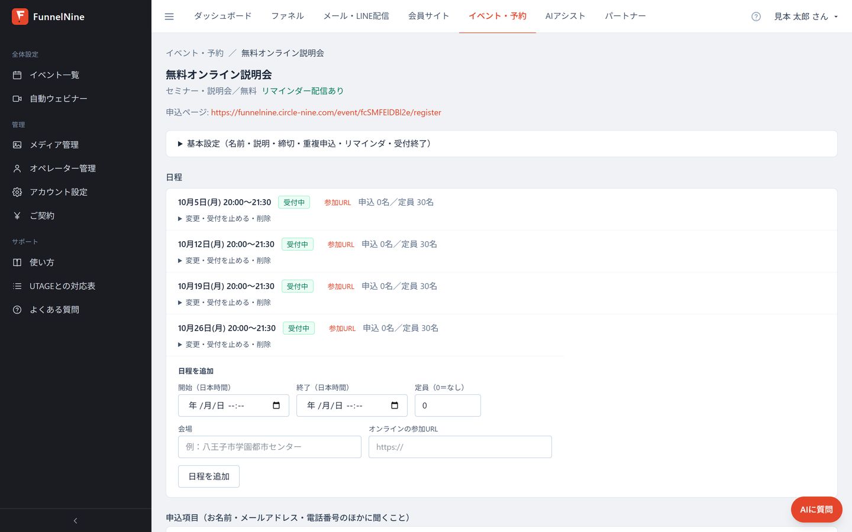
Task: Click the gear icon beside アカウント設定
Action: click(17, 192)
